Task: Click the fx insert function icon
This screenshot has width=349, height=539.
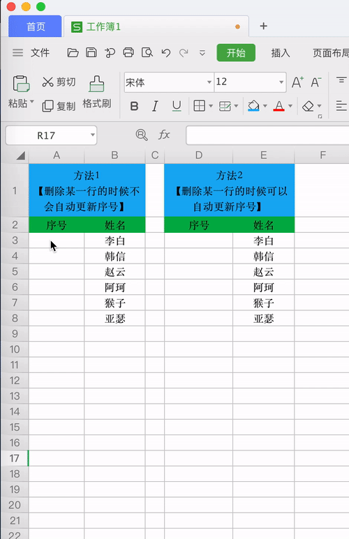Action: pyautogui.click(x=164, y=135)
